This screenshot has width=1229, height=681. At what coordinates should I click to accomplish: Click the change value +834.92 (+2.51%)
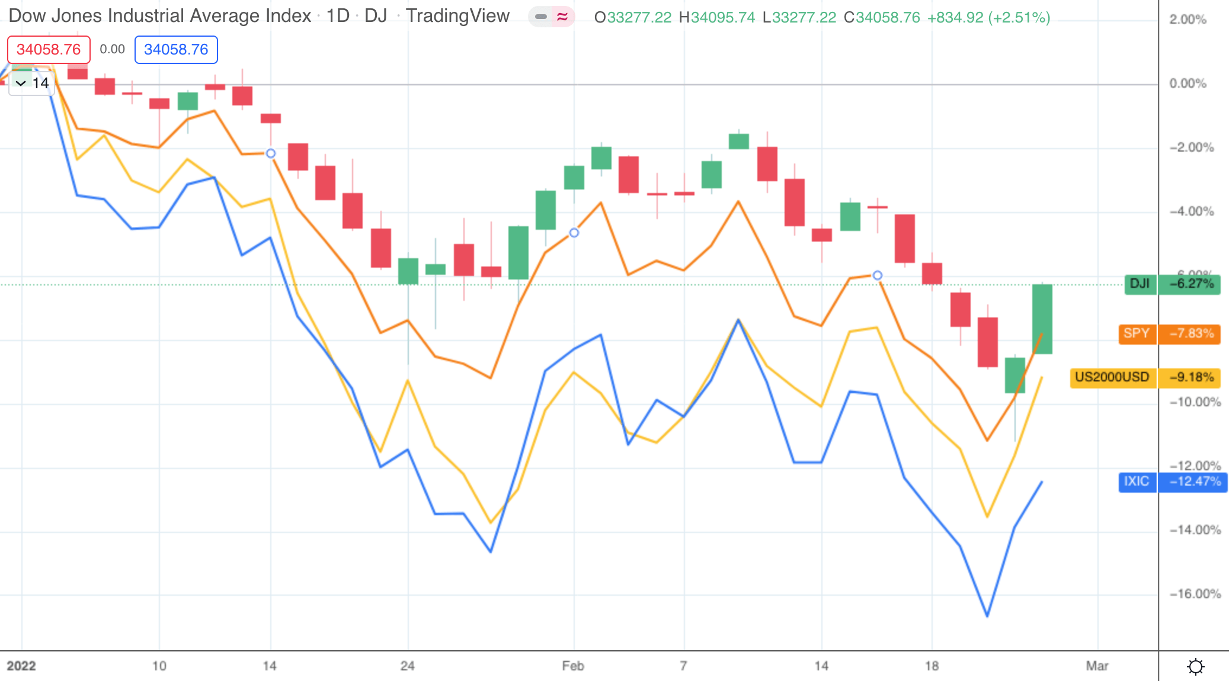click(988, 17)
